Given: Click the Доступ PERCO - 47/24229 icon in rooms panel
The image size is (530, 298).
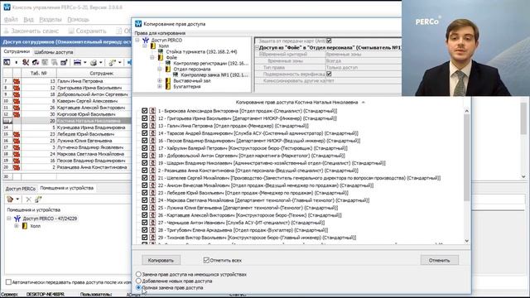Looking at the screenshot, I should click(17, 219).
